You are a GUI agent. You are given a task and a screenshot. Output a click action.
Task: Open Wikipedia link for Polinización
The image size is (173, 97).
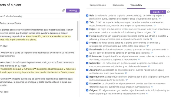(x=139, y=60)
